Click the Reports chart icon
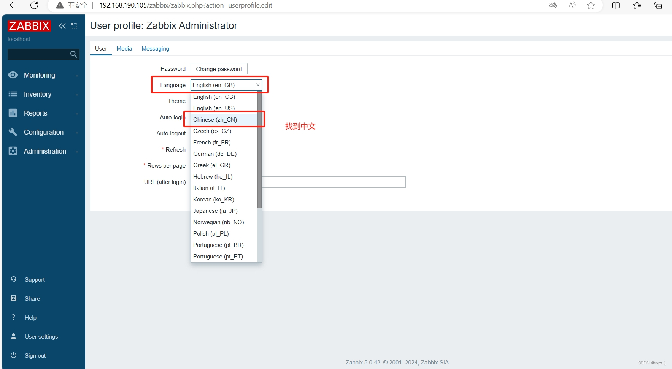The image size is (672, 369). (x=13, y=113)
